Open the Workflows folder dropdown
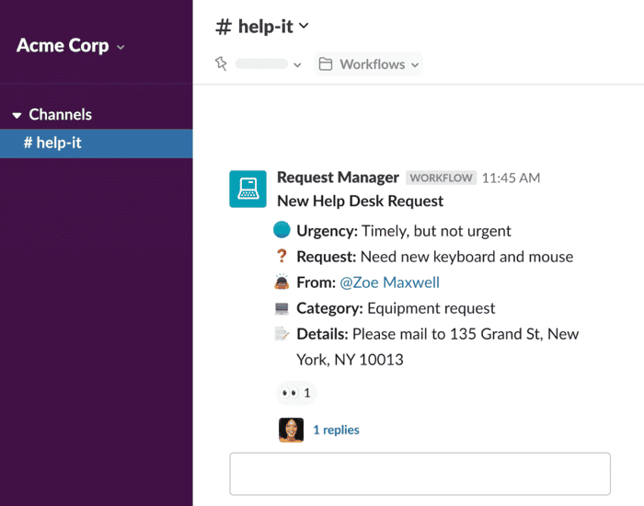The height and width of the screenshot is (506, 644). point(368,64)
